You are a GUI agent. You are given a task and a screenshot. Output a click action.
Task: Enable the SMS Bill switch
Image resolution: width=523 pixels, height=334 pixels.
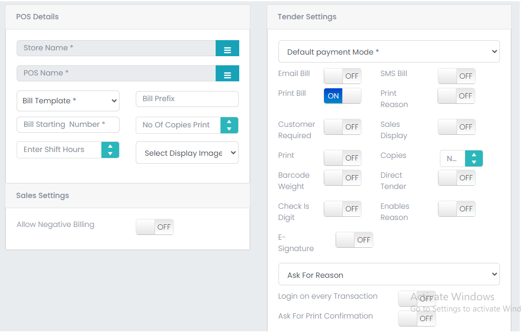[x=456, y=76]
